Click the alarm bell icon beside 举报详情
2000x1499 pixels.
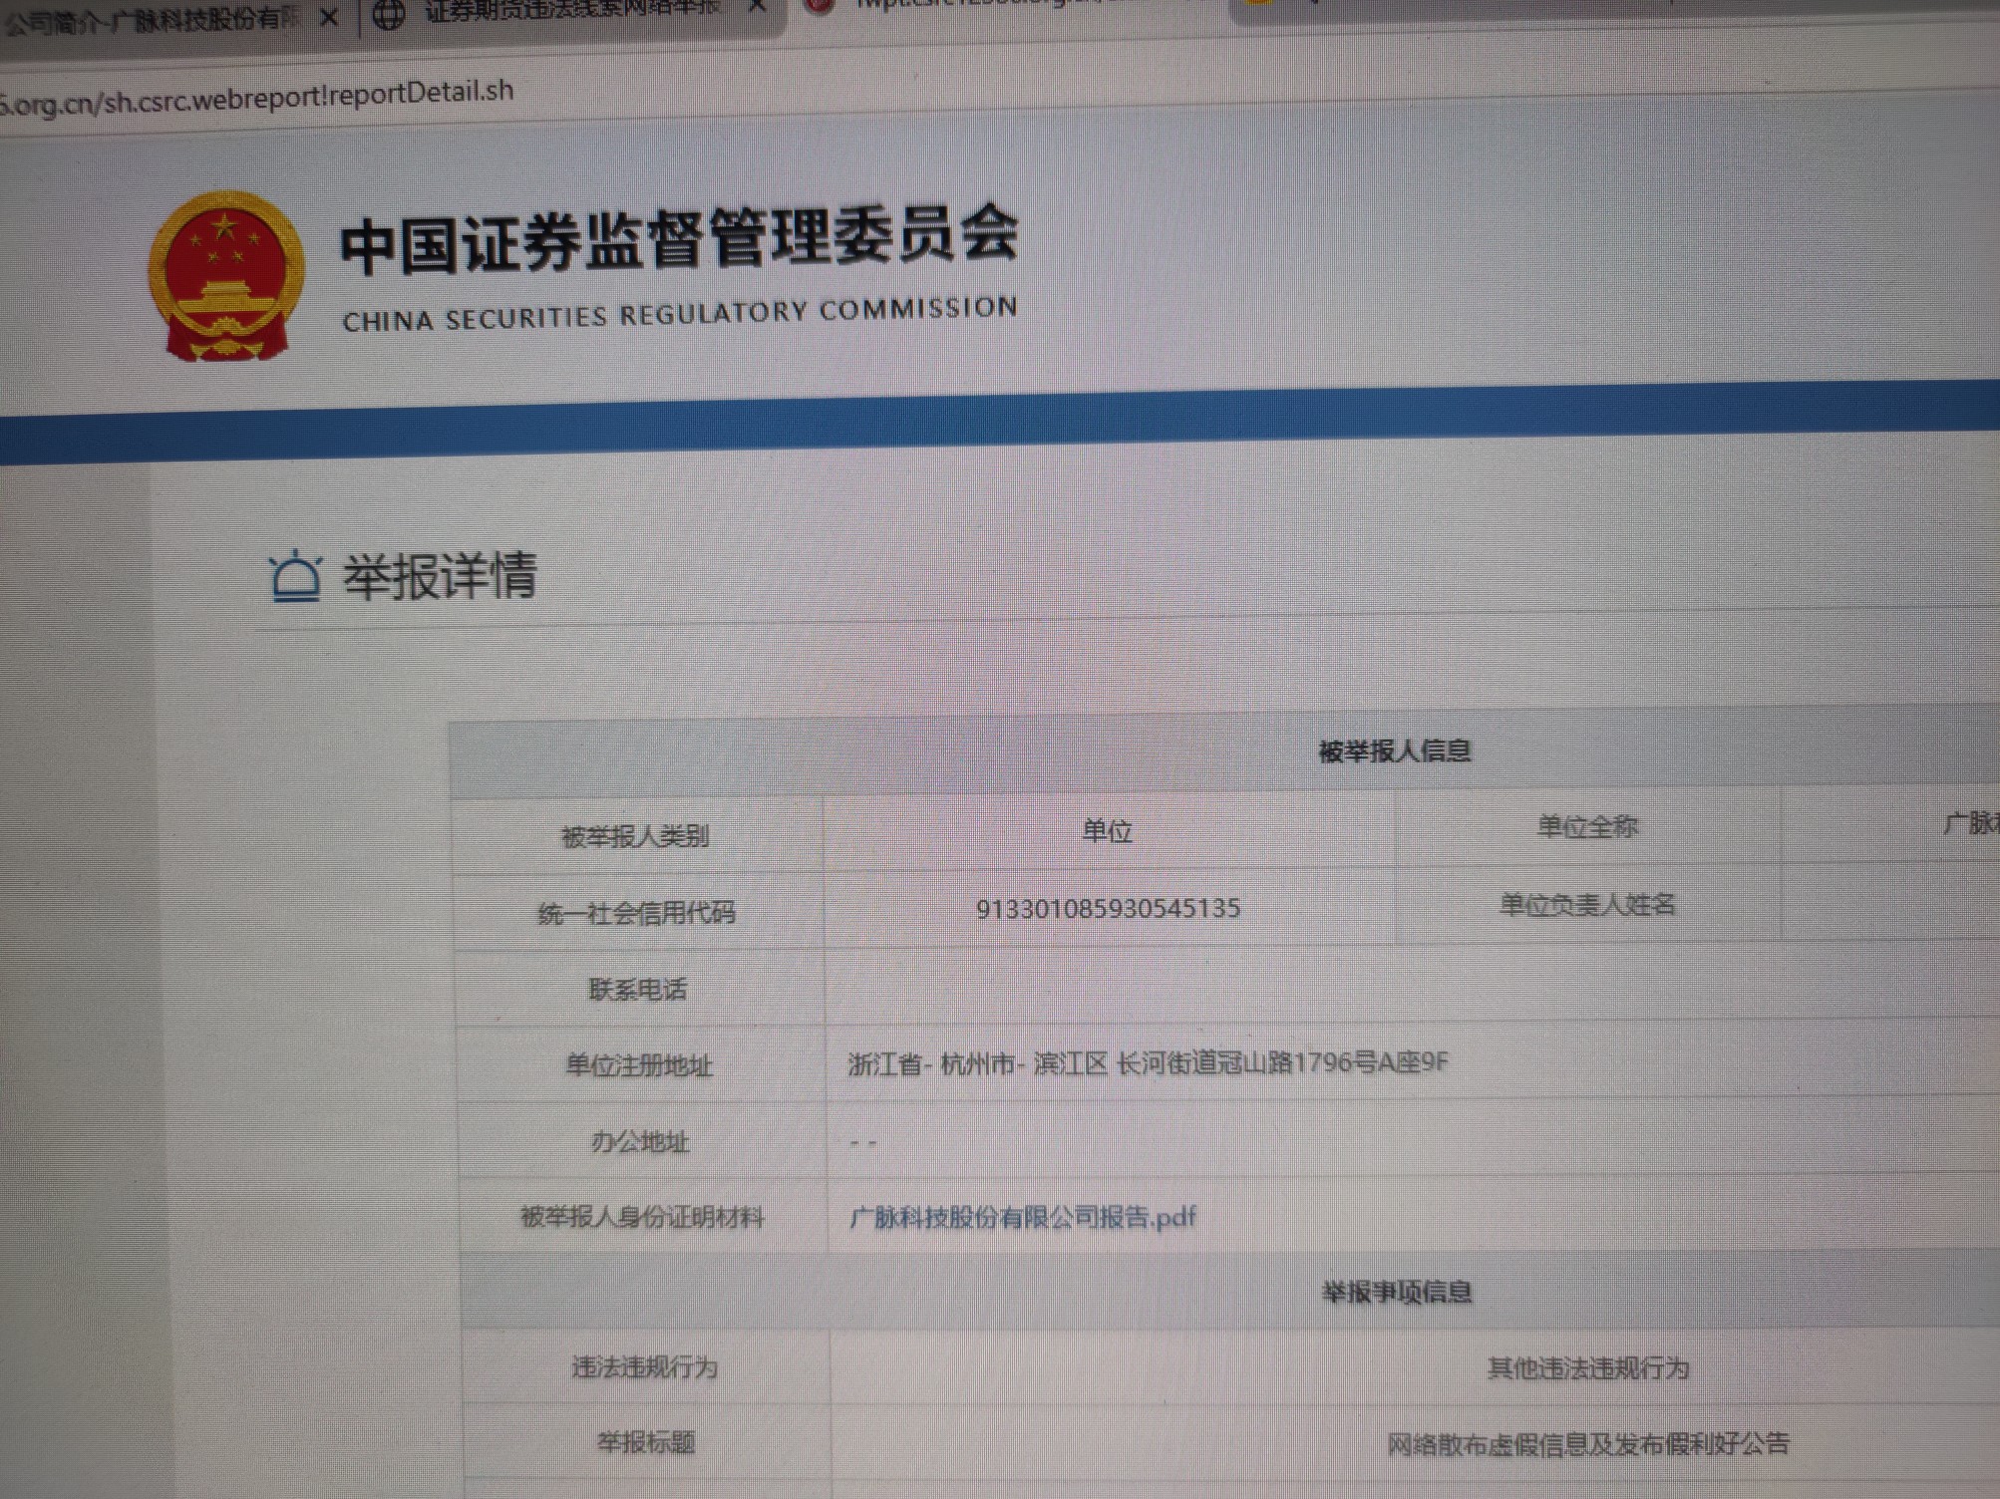pos(294,577)
